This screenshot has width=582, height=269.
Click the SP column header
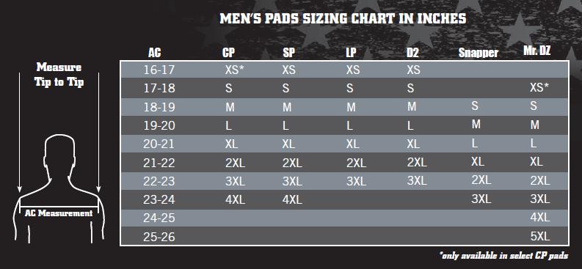pyautogui.click(x=288, y=53)
